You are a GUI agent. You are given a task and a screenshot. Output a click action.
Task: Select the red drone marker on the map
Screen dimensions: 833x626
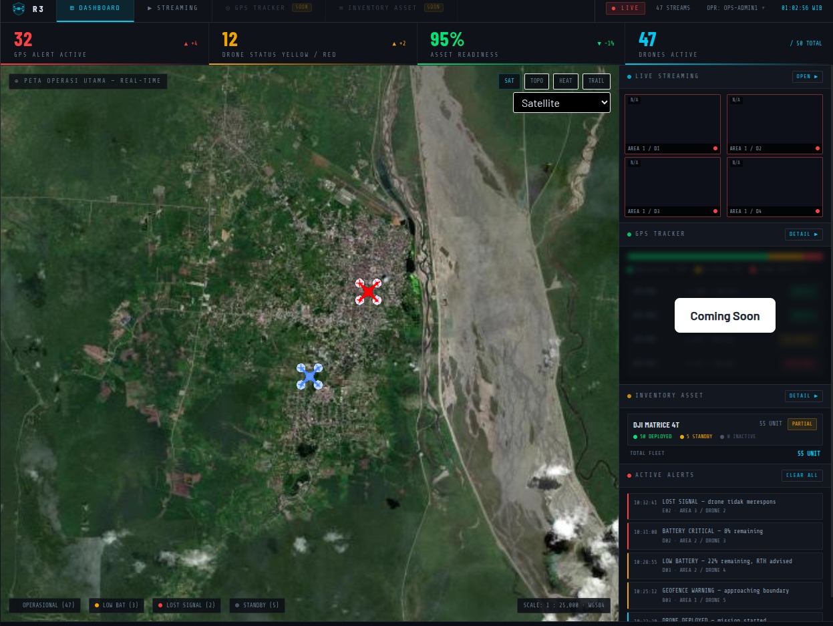click(x=367, y=292)
